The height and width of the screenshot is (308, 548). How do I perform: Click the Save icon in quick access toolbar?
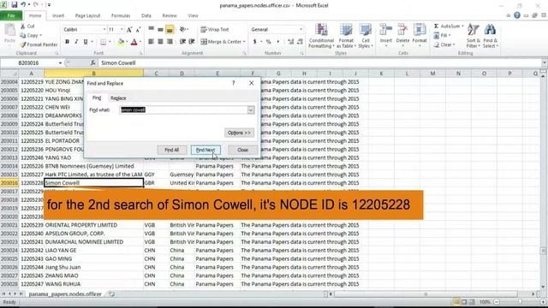pos(15,5)
